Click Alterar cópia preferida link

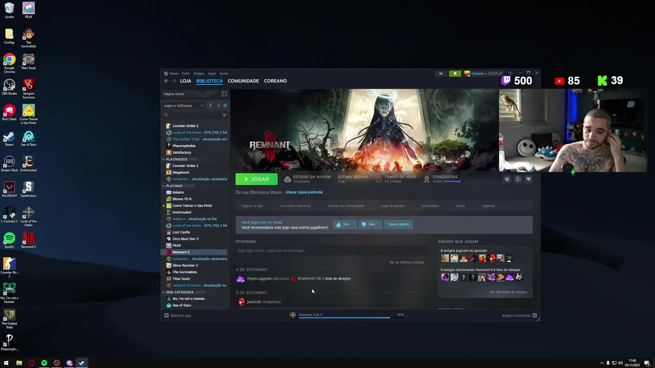304,192
